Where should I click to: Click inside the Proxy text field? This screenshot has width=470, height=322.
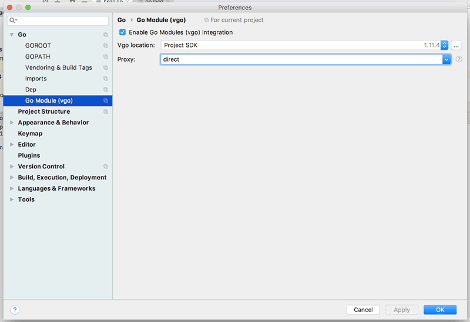[301, 59]
